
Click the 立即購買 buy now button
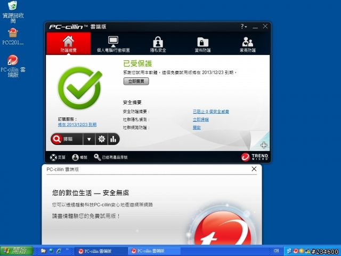(x=136, y=81)
